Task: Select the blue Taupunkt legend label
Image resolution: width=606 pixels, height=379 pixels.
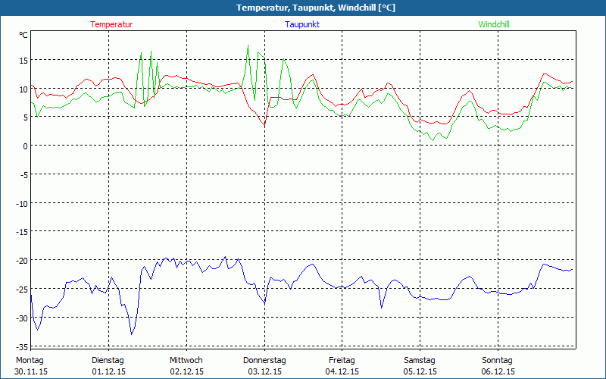Action: tap(302, 24)
